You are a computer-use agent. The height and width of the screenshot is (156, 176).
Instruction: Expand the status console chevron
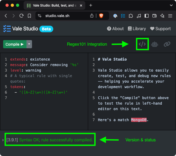click(3, 140)
